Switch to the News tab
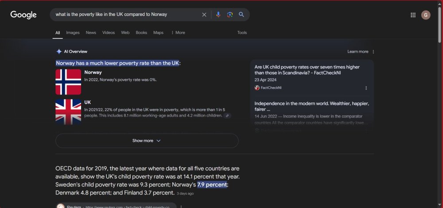 point(91,33)
